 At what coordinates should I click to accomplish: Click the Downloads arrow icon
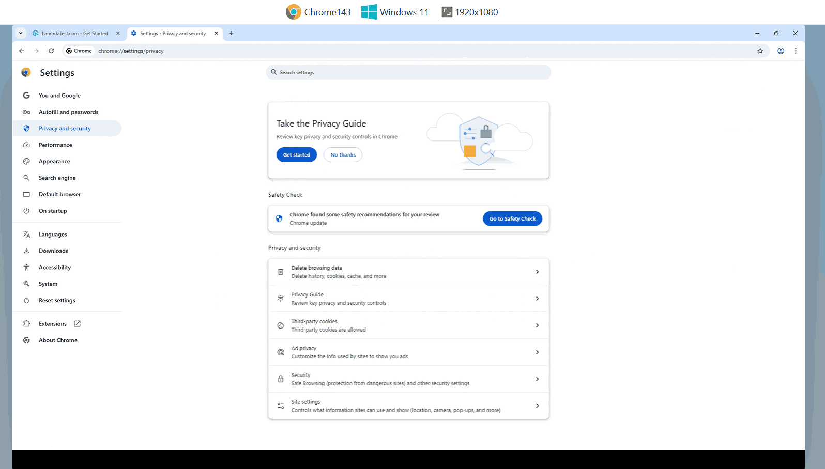26,251
